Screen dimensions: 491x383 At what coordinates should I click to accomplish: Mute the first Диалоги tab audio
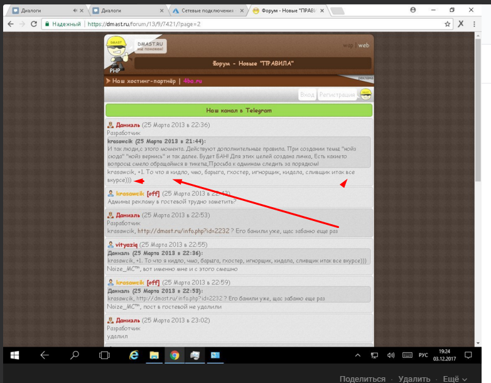click(75, 11)
